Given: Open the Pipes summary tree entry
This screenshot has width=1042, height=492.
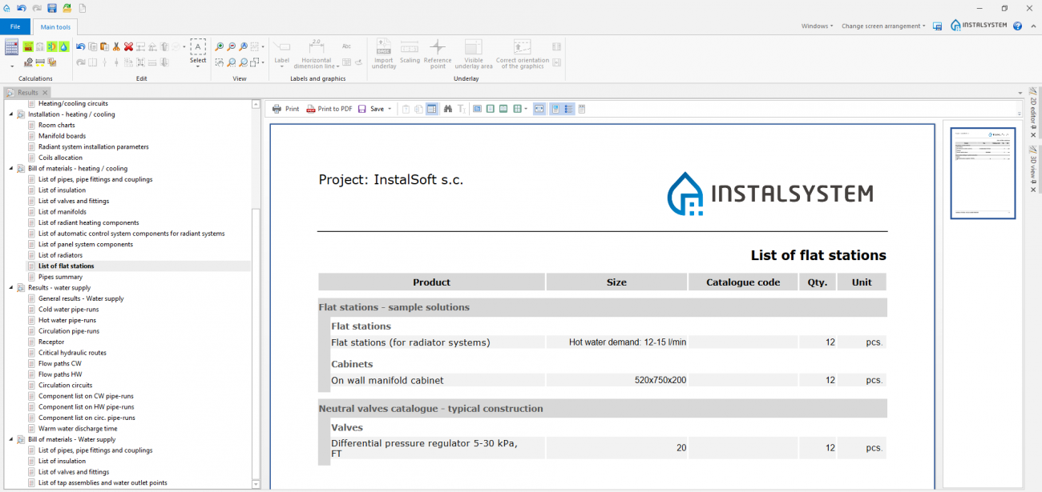Looking at the screenshot, I should click(60, 277).
